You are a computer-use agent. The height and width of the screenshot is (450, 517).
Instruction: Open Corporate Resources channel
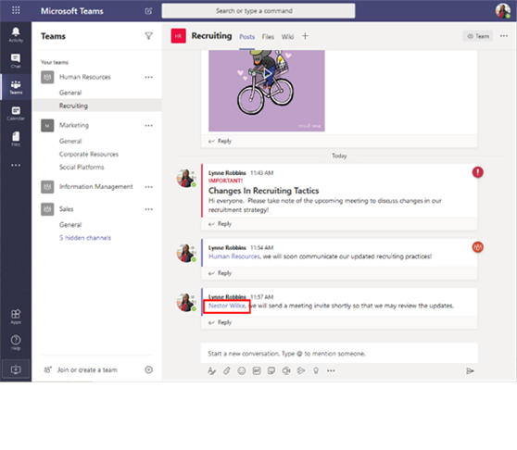pos(89,155)
